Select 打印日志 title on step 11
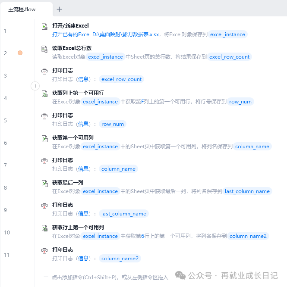 63,250
